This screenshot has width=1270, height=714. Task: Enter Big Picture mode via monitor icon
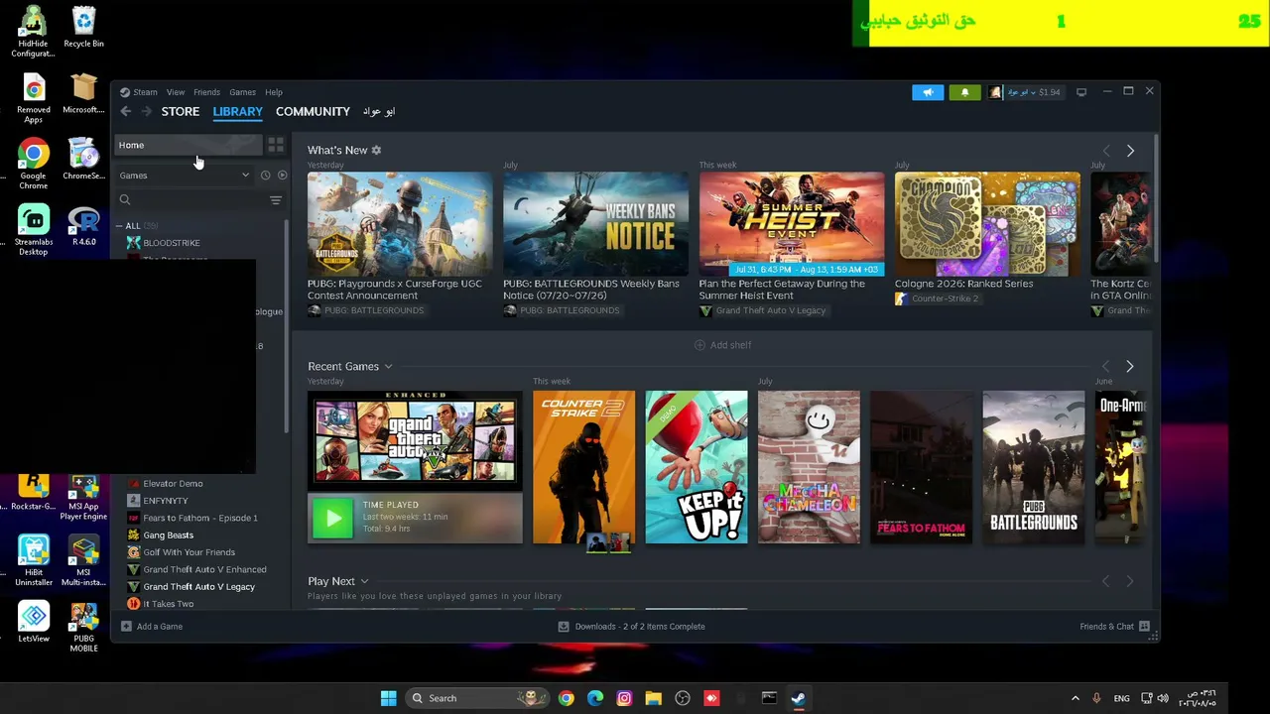pyautogui.click(x=1081, y=92)
